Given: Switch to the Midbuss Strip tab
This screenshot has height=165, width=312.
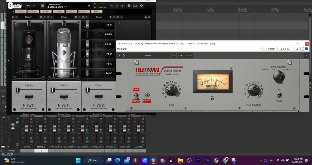Looking at the screenshot, I should coord(84,12).
